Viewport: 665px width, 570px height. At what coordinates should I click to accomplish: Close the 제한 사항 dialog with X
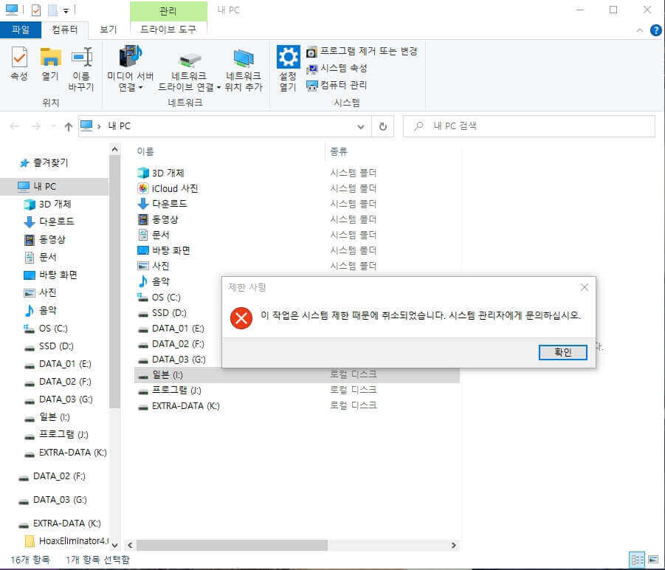click(584, 287)
